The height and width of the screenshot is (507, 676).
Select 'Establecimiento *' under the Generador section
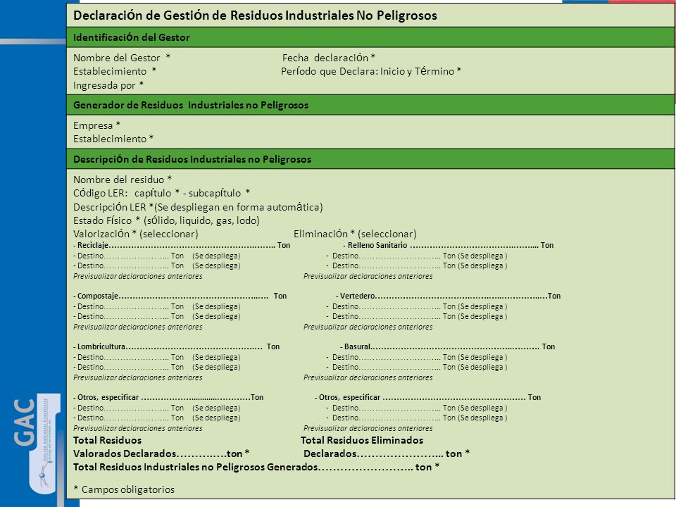(x=113, y=139)
